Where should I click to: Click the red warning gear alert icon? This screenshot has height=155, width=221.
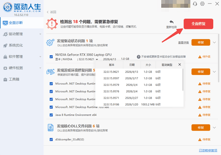[x=52, y=24]
